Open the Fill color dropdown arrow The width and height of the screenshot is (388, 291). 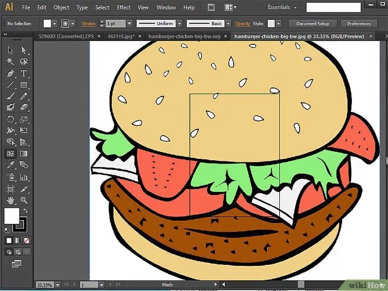[55, 24]
